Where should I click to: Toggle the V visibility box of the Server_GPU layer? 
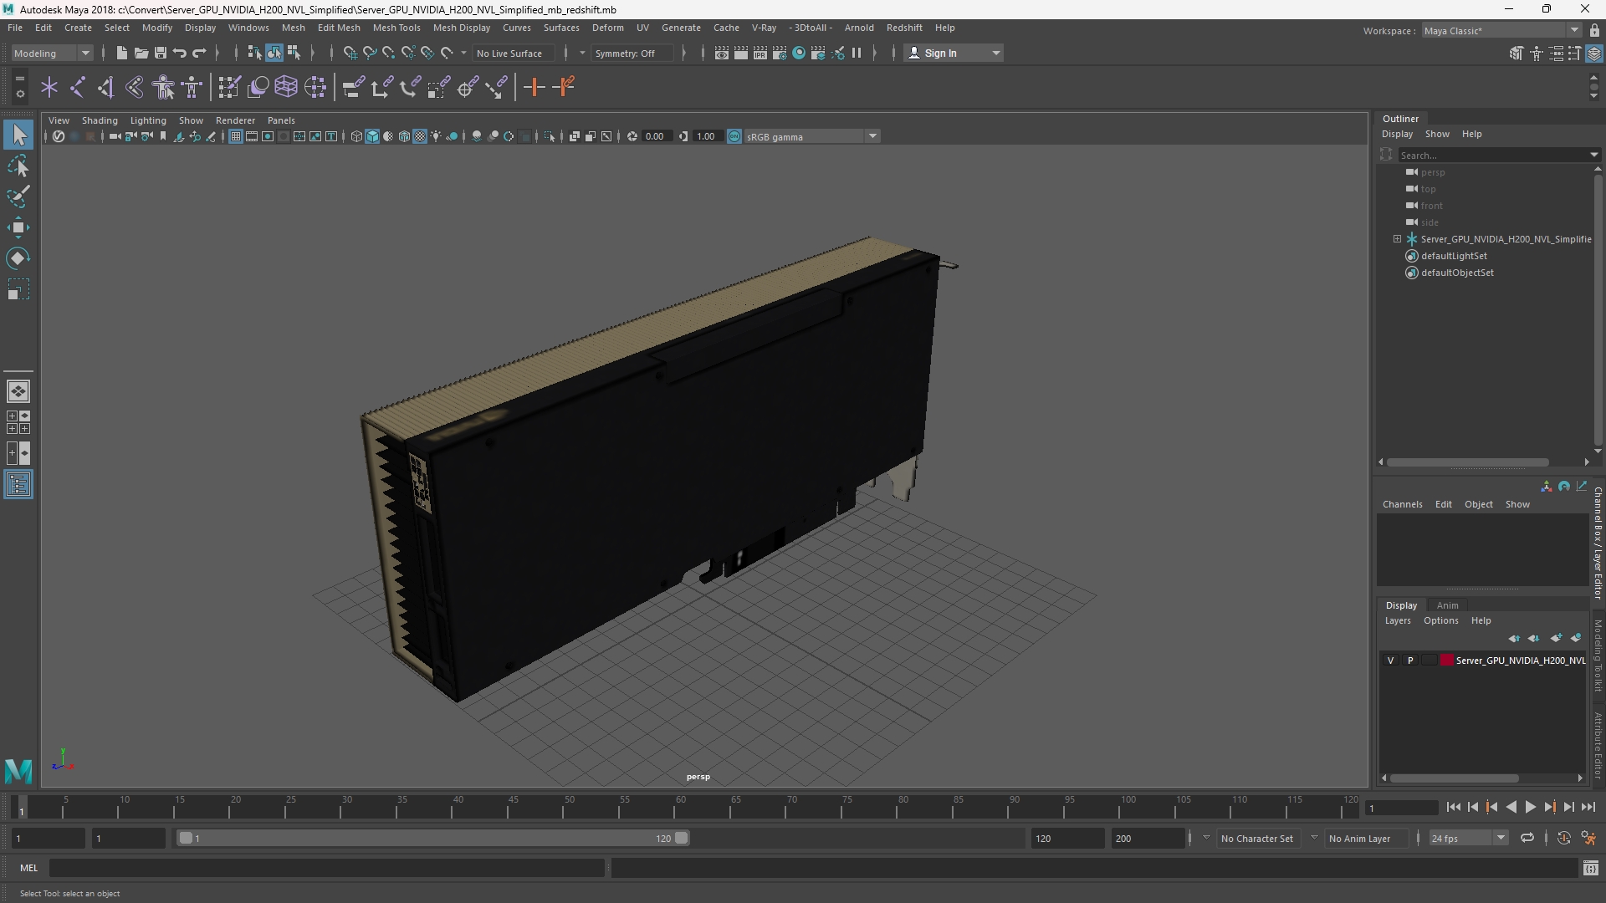(x=1391, y=661)
